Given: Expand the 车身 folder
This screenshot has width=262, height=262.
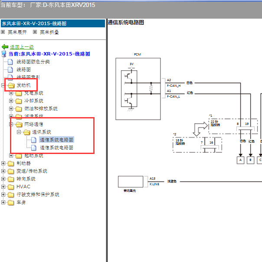Looking at the screenshot, I should pyautogui.click(x=3, y=202).
